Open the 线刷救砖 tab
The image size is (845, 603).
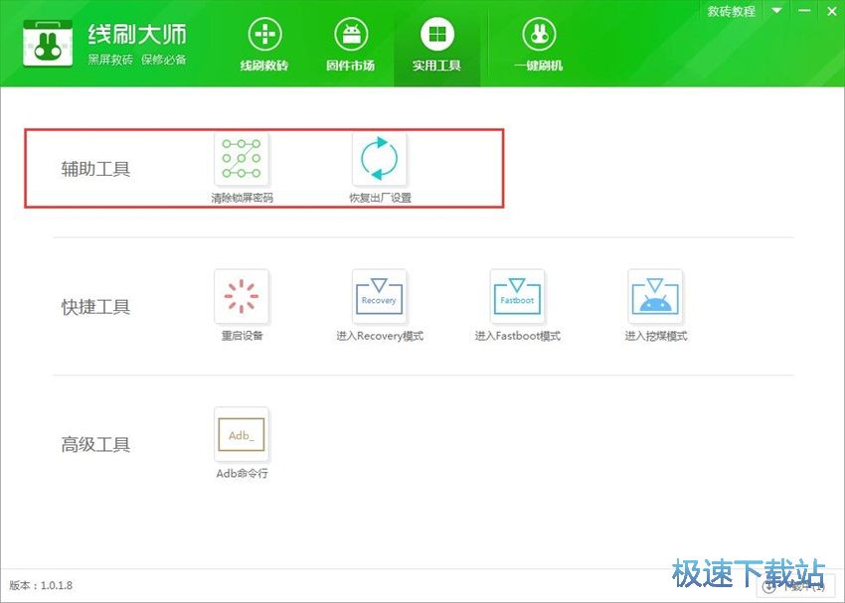(264, 46)
